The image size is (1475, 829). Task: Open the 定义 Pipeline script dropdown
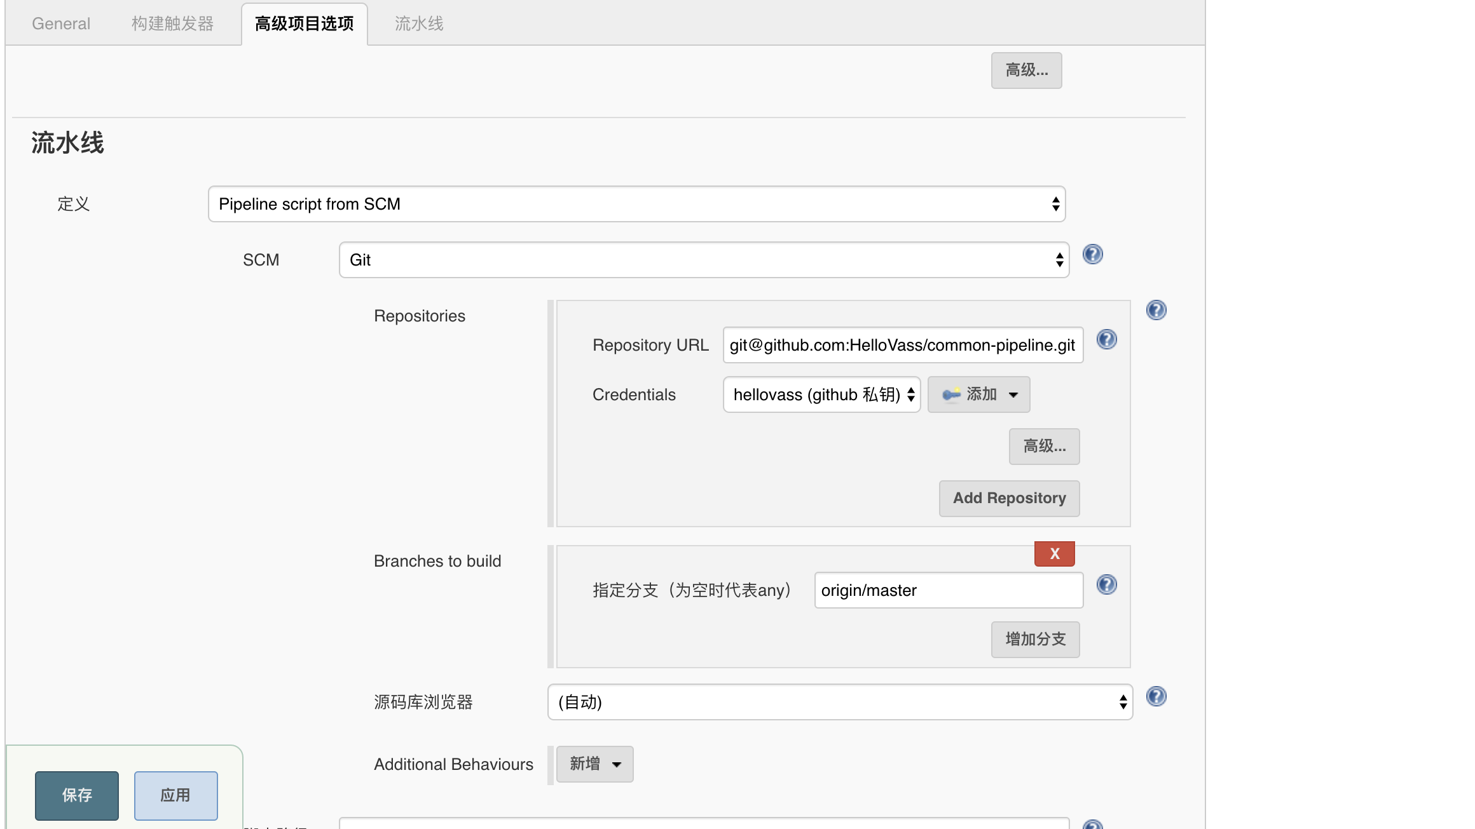(x=636, y=204)
